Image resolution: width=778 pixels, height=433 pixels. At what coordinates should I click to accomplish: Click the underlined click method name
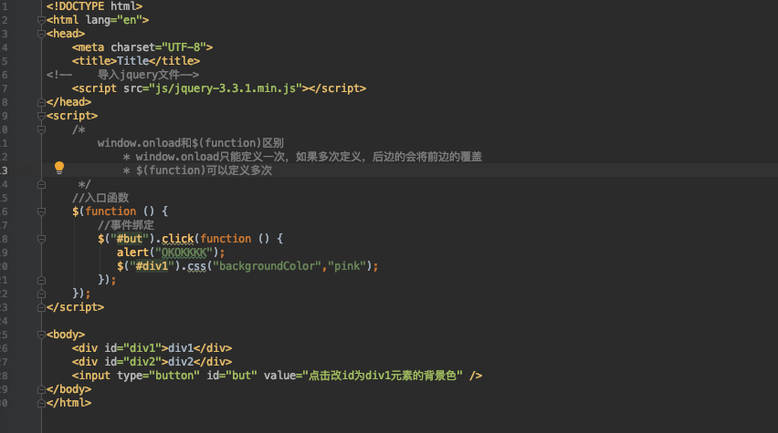point(178,239)
